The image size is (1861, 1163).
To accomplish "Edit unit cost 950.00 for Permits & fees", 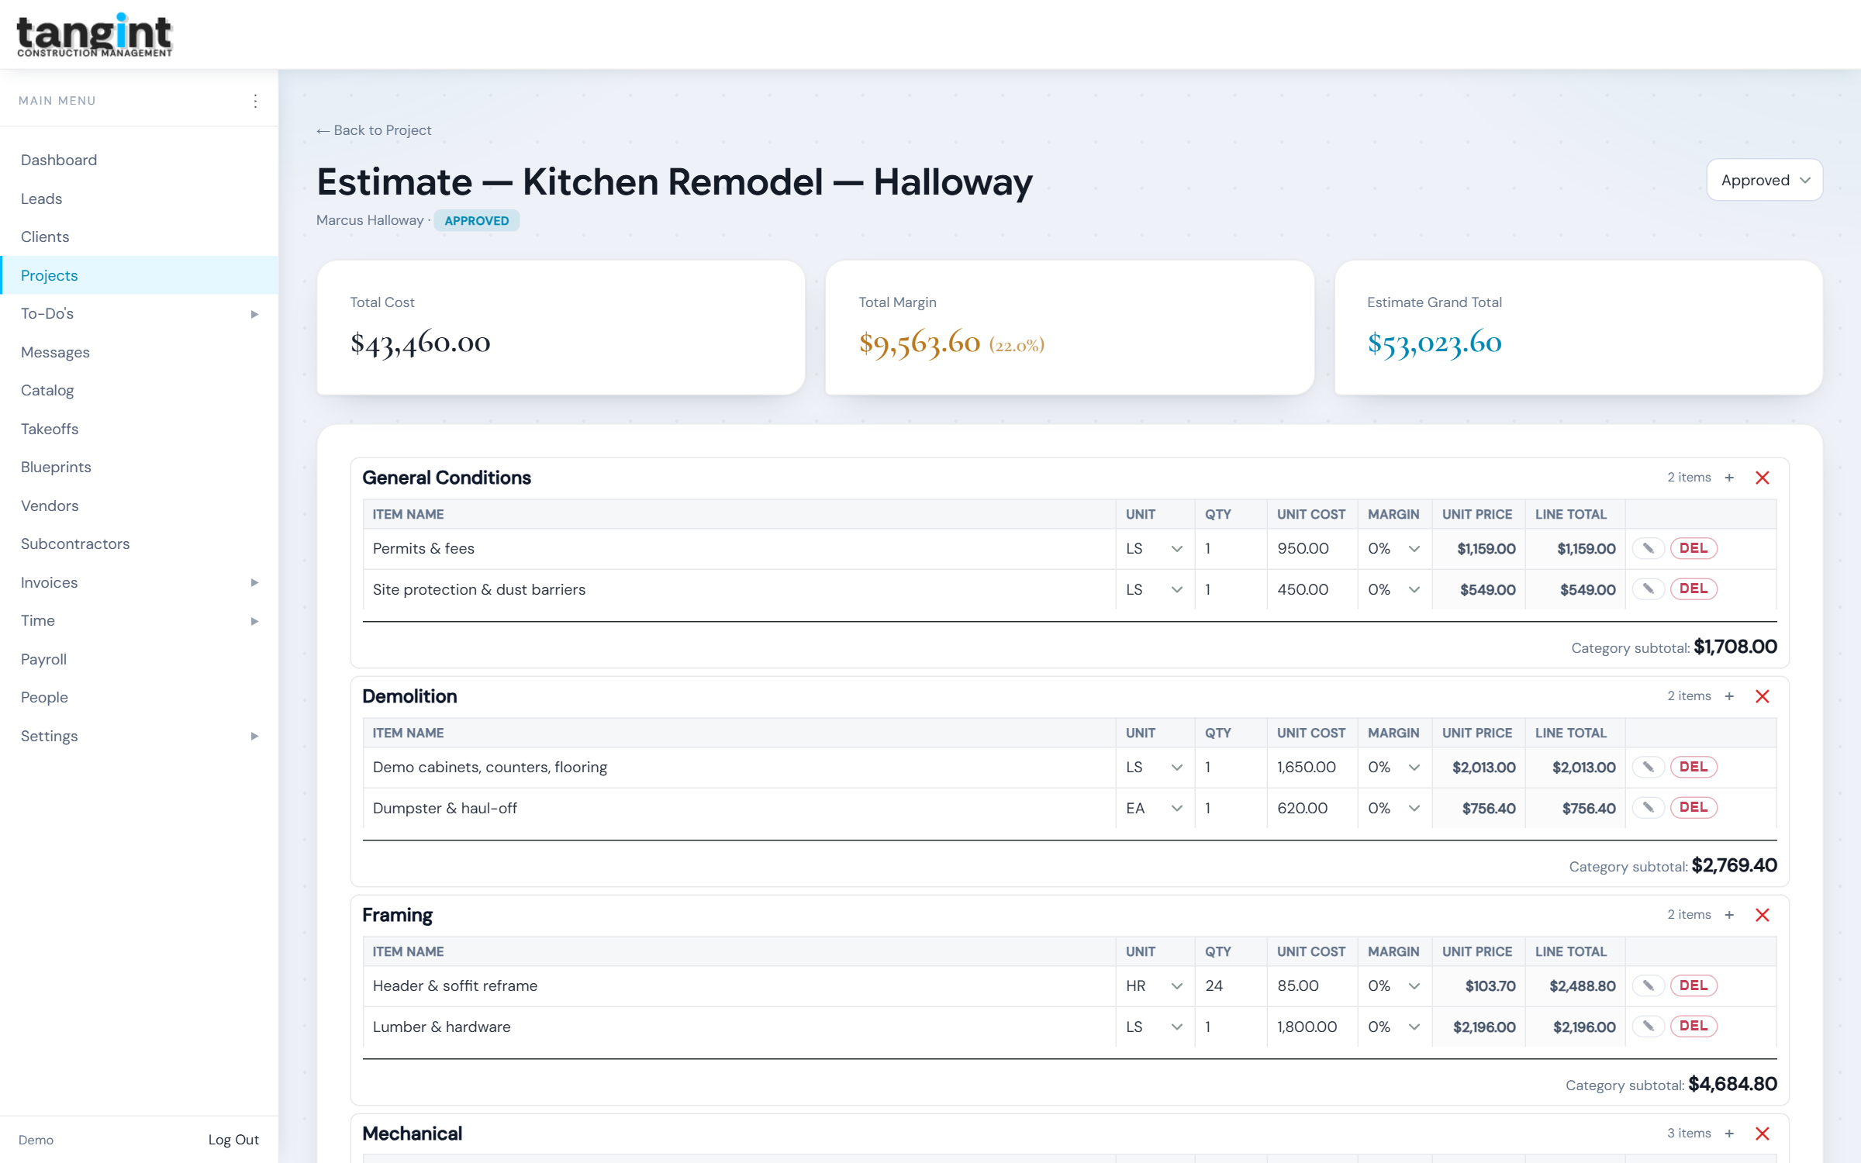I will (x=1311, y=548).
